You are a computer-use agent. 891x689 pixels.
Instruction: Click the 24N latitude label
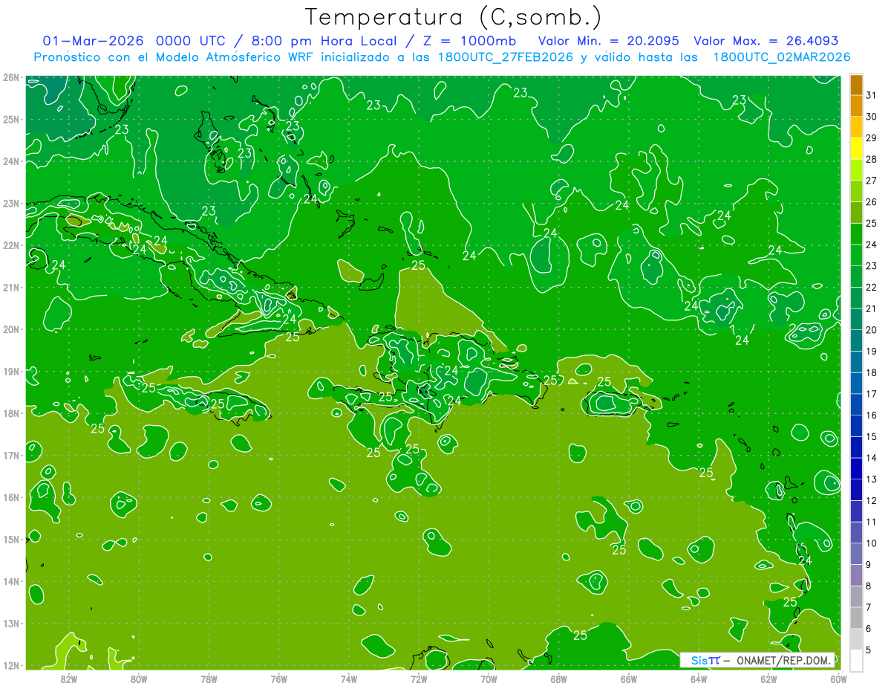tap(10, 161)
